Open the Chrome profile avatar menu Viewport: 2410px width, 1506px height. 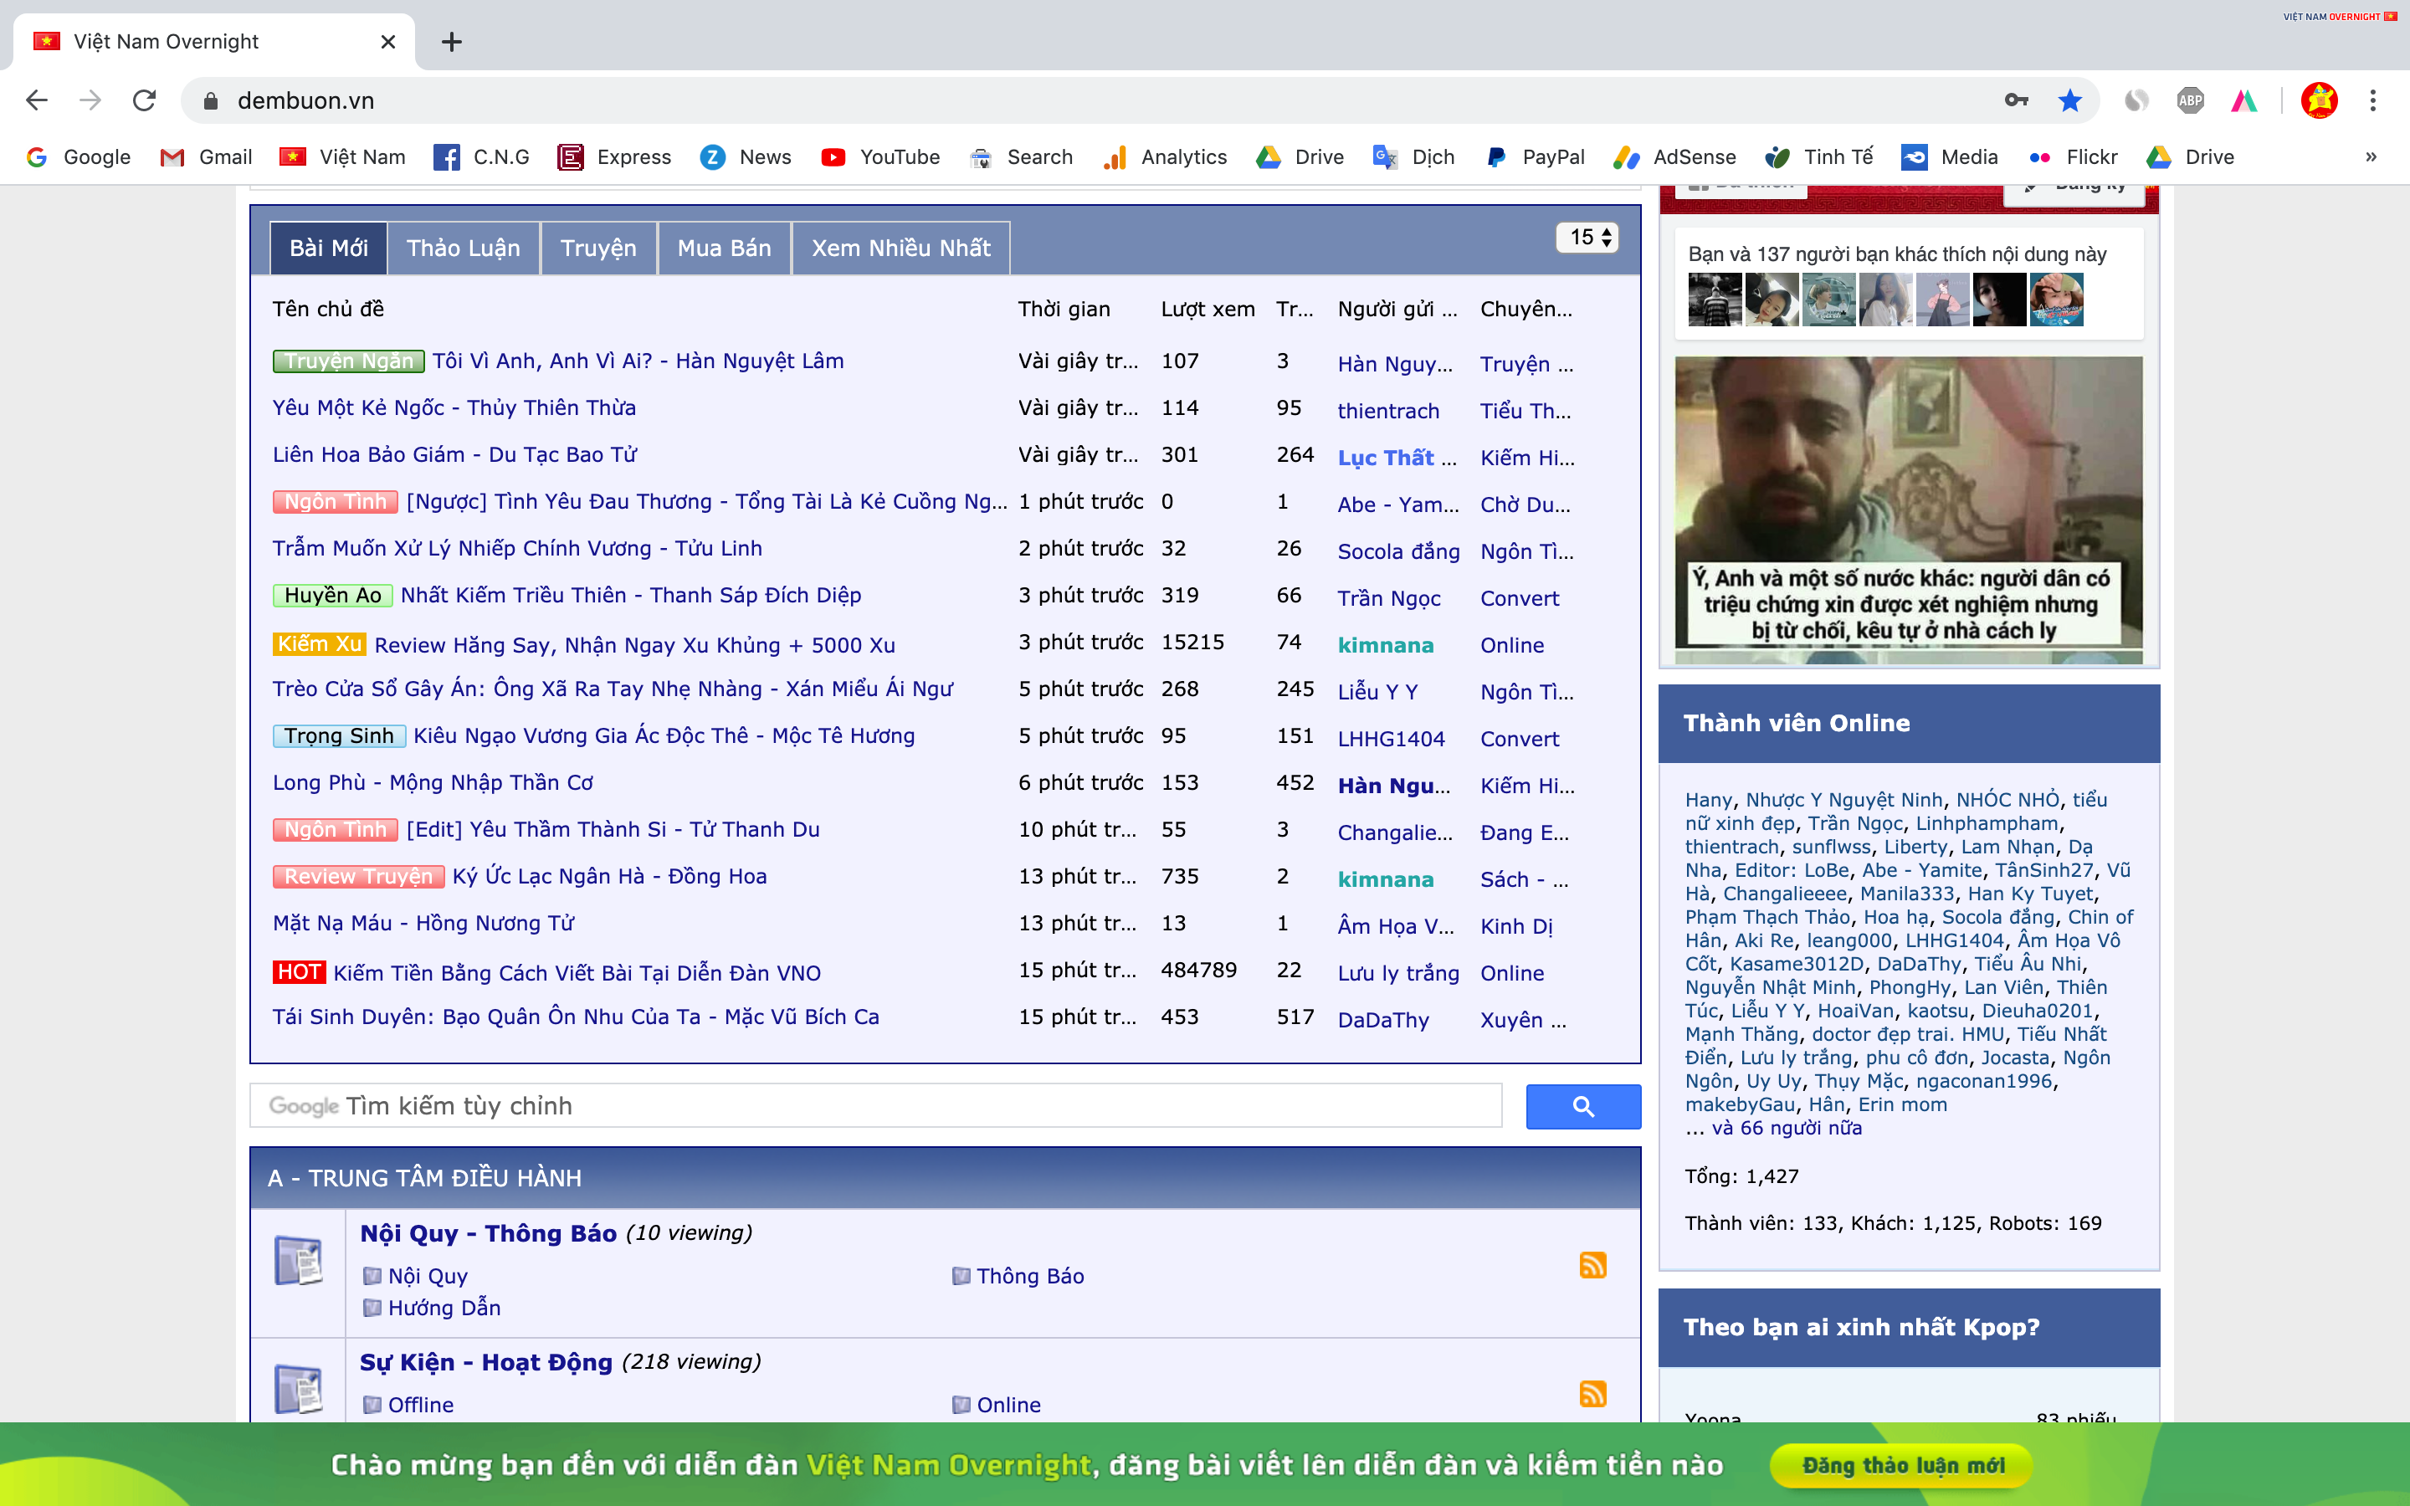[x=2319, y=100]
